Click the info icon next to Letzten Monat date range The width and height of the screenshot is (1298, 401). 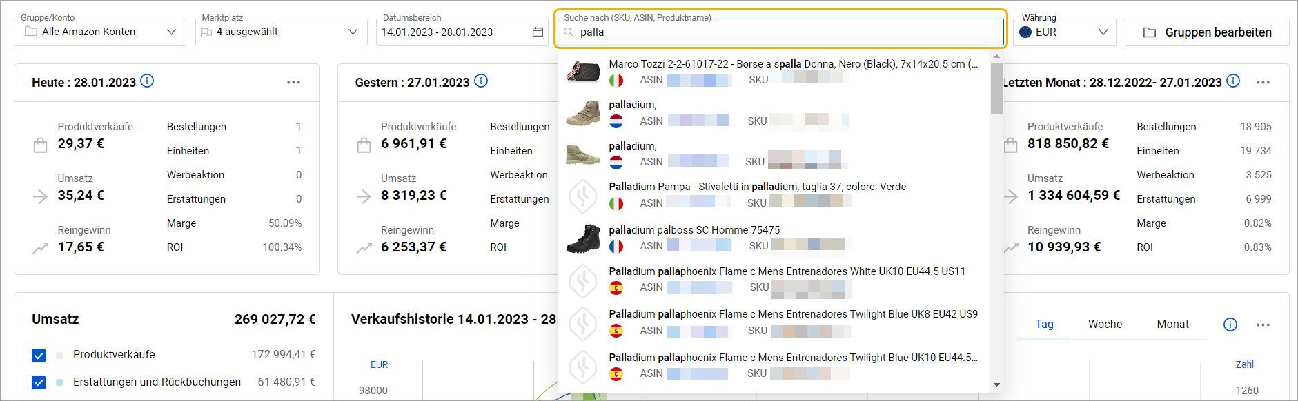click(x=1233, y=81)
